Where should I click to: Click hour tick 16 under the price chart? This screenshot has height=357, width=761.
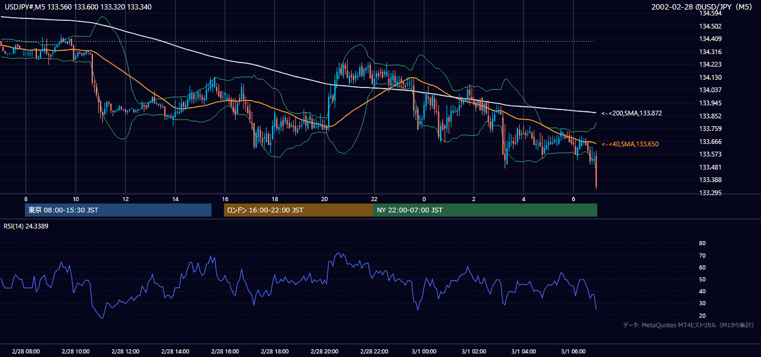[224, 199]
